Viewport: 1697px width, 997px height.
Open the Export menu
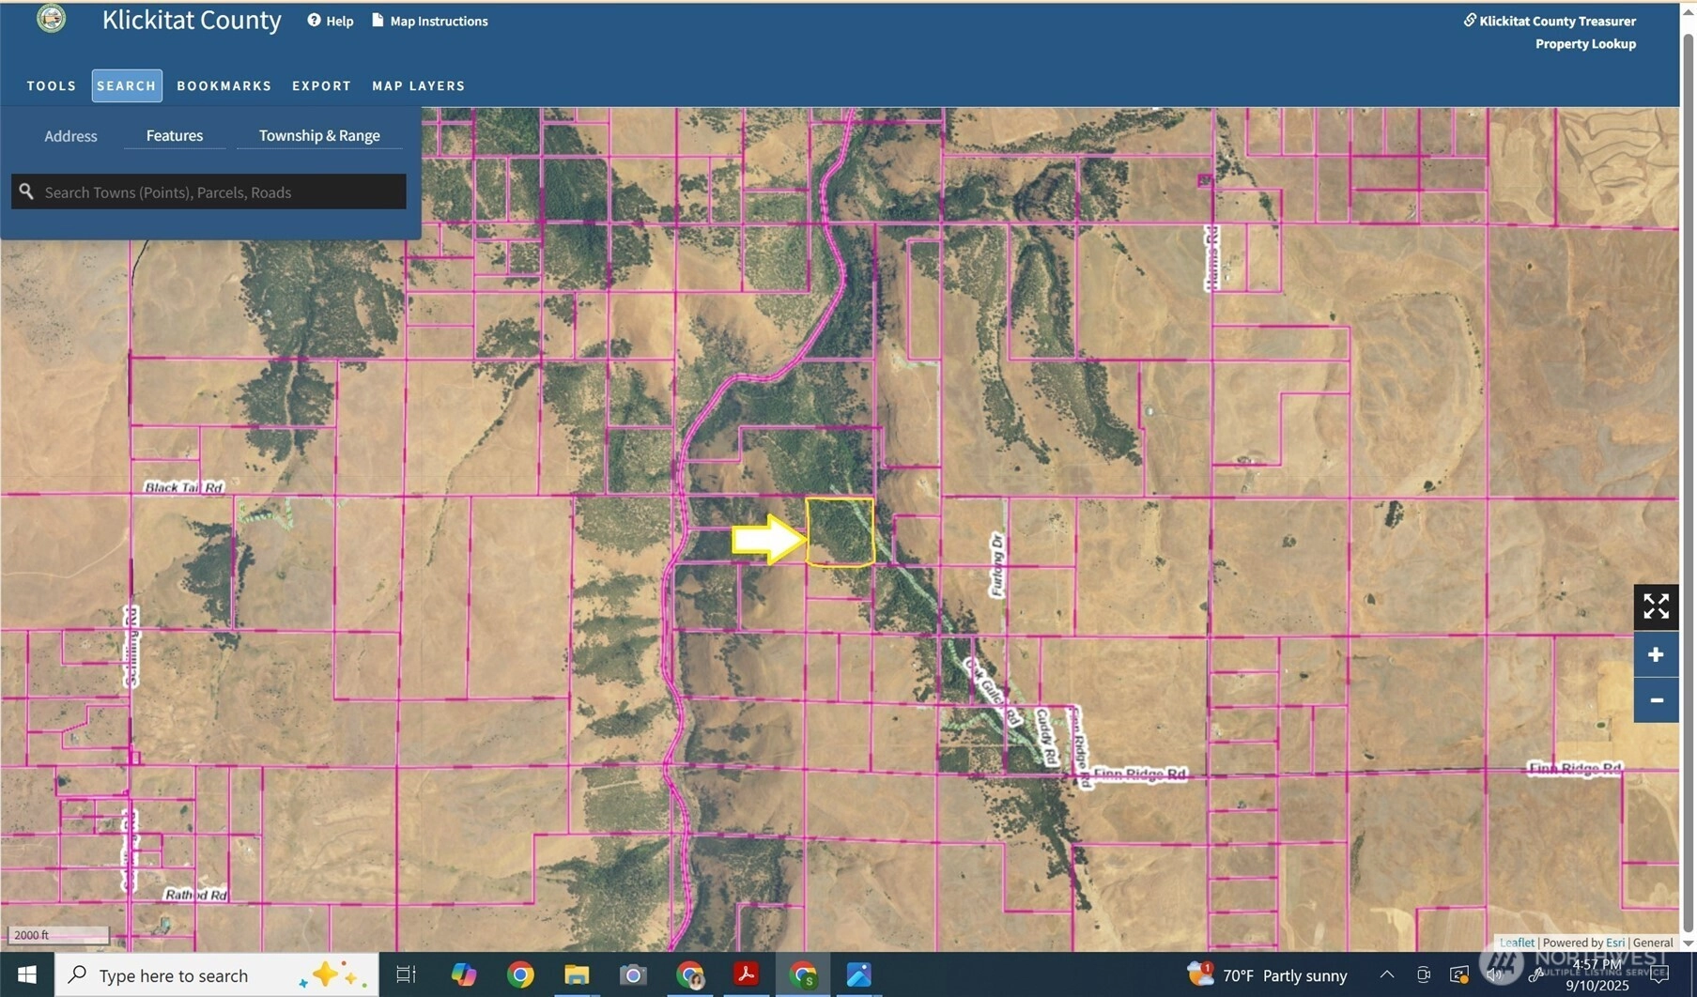click(x=321, y=85)
